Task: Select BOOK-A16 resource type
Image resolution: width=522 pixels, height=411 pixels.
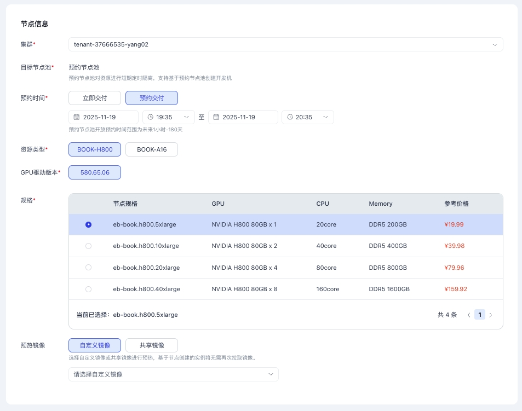Action: coord(152,149)
